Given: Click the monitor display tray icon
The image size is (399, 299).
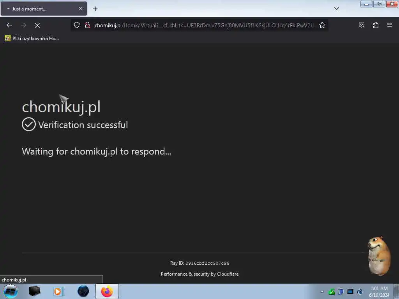Looking at the screenshot, I should (x=350, y=292).
